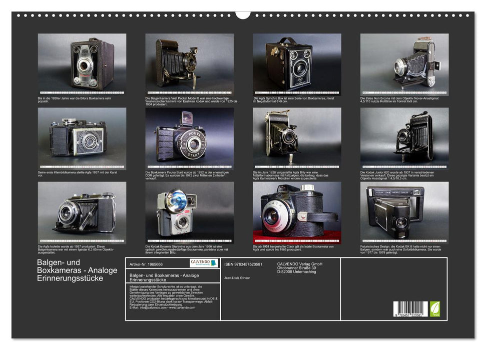486x350 pixels.
Task: Open the Bilora box camera photo
Action: pos(82,62)
